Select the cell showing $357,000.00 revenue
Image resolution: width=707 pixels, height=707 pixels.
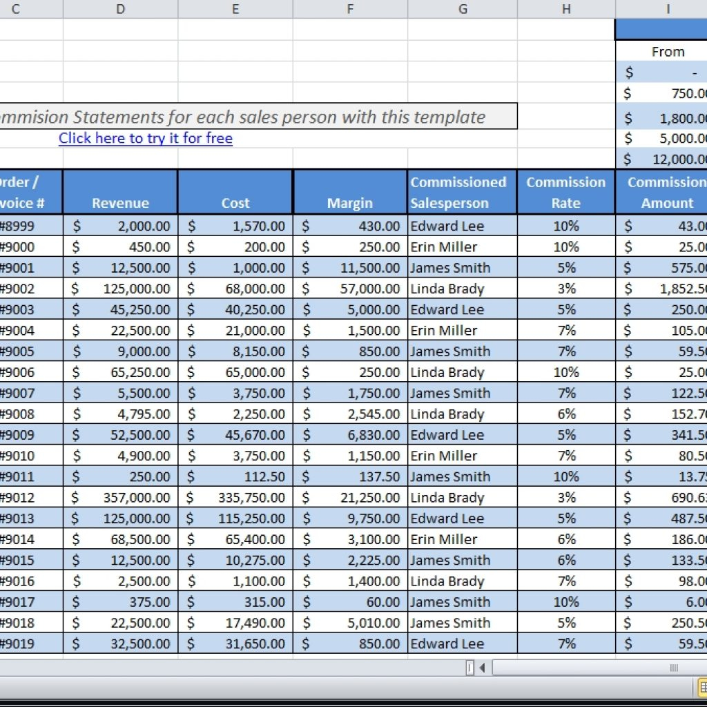(x=119, y=497)
